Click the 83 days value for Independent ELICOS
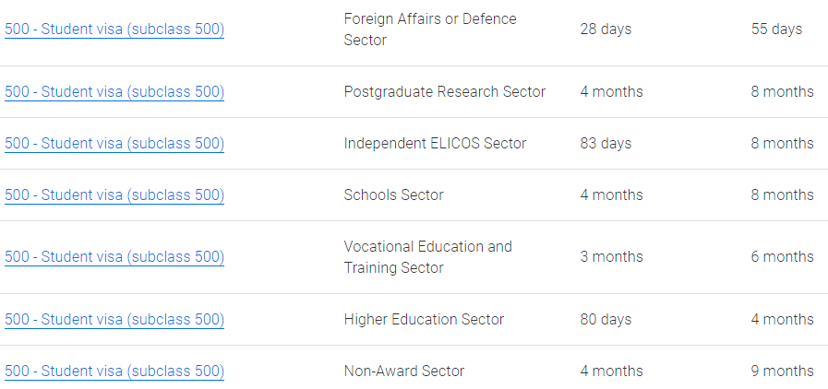Screen dimensions: 828x389 [606, 144]
